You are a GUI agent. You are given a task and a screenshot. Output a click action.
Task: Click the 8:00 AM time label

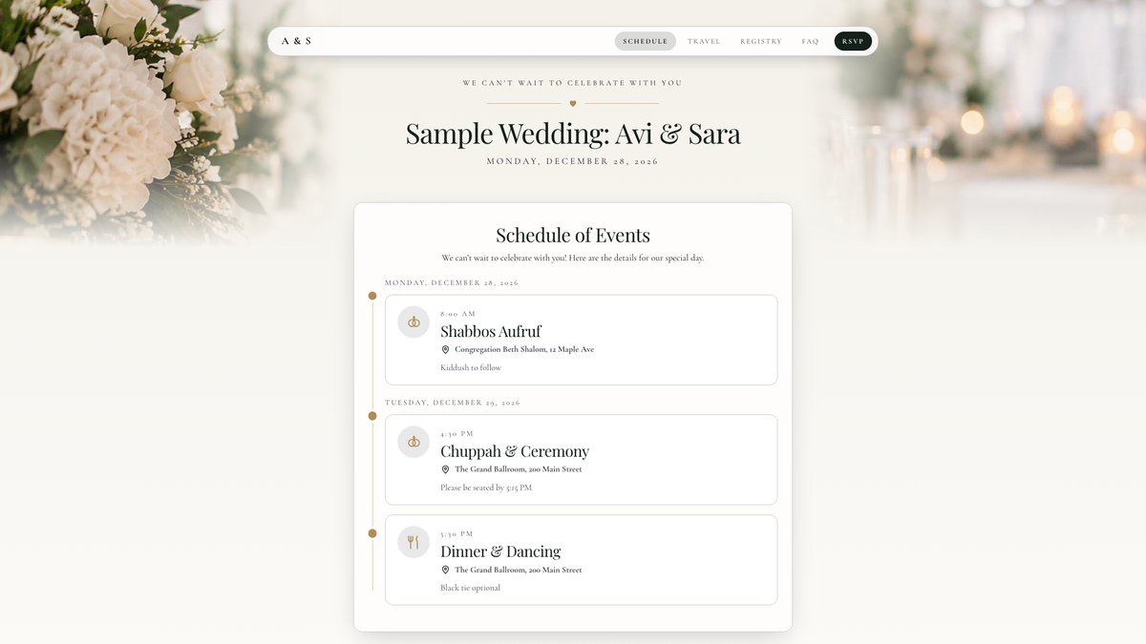[x=457, y=314]
